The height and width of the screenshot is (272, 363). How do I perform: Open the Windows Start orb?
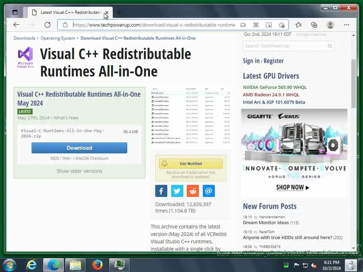pos(10,265)
